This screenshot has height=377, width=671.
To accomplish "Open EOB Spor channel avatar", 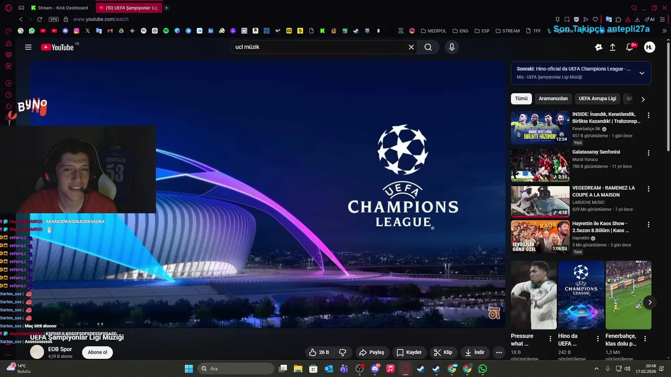I will coord(37,352).
